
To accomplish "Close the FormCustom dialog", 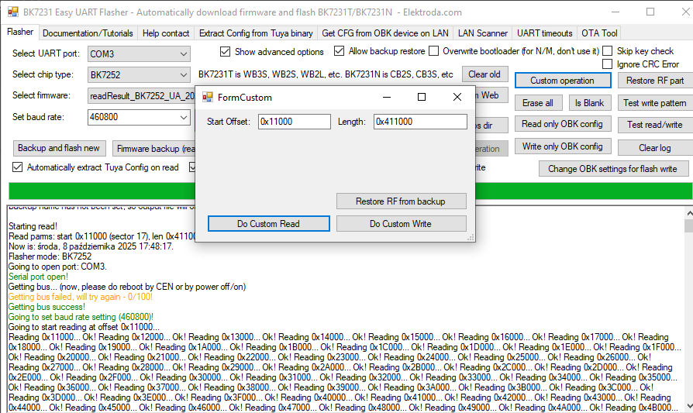I will coord(457,97).
